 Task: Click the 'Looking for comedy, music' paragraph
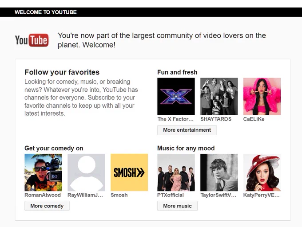click(x=81, y=98)
